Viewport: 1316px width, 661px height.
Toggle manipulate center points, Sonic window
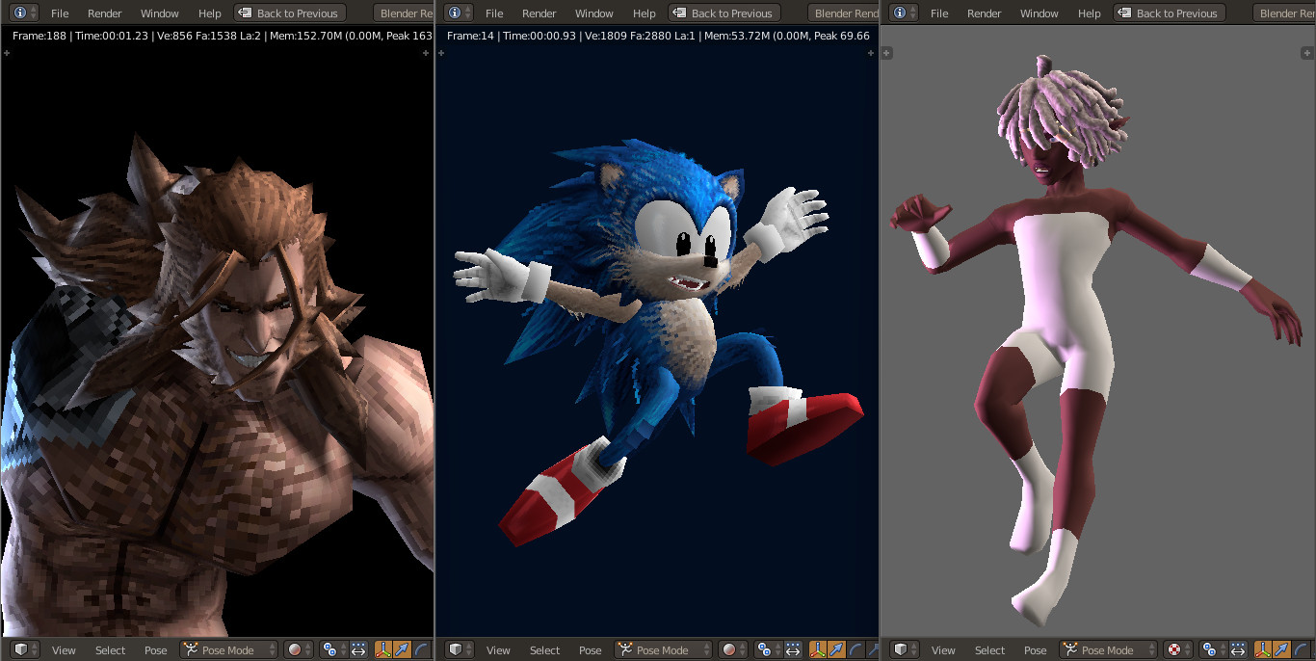point(792,649)
